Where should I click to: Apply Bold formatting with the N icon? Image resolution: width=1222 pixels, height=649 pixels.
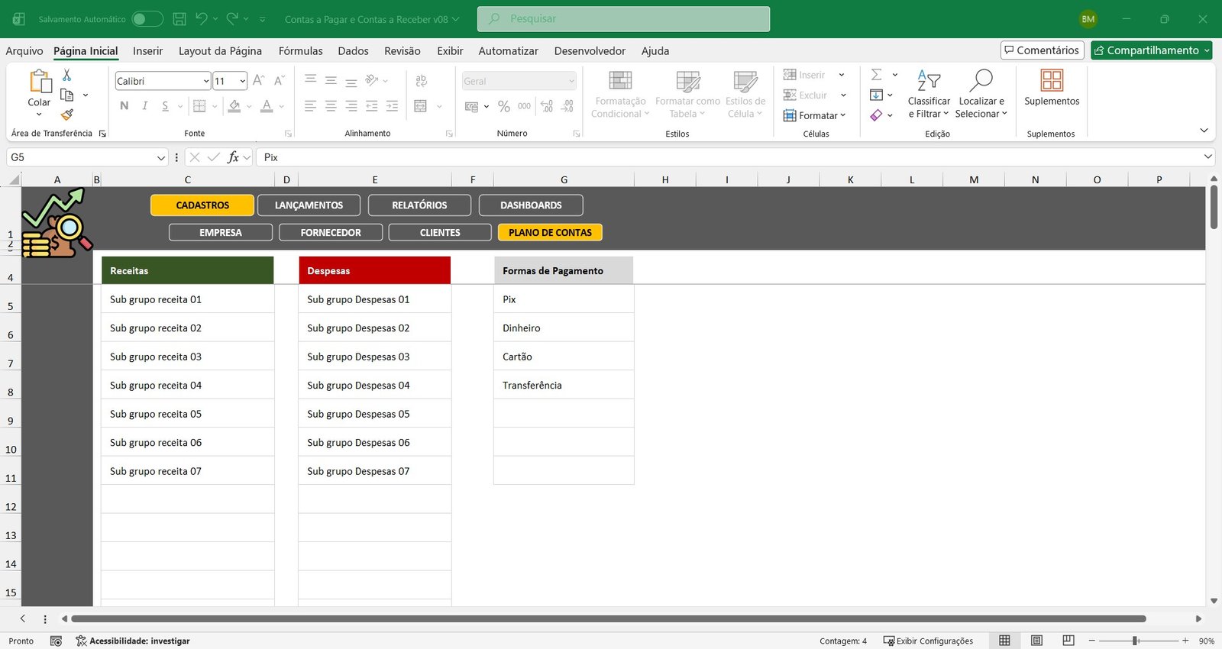point(124,106)
